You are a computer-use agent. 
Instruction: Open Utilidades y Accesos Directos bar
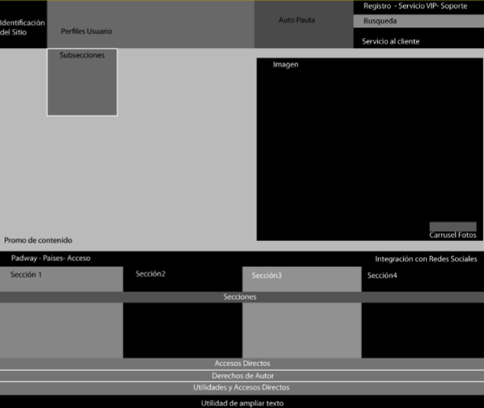242,388
